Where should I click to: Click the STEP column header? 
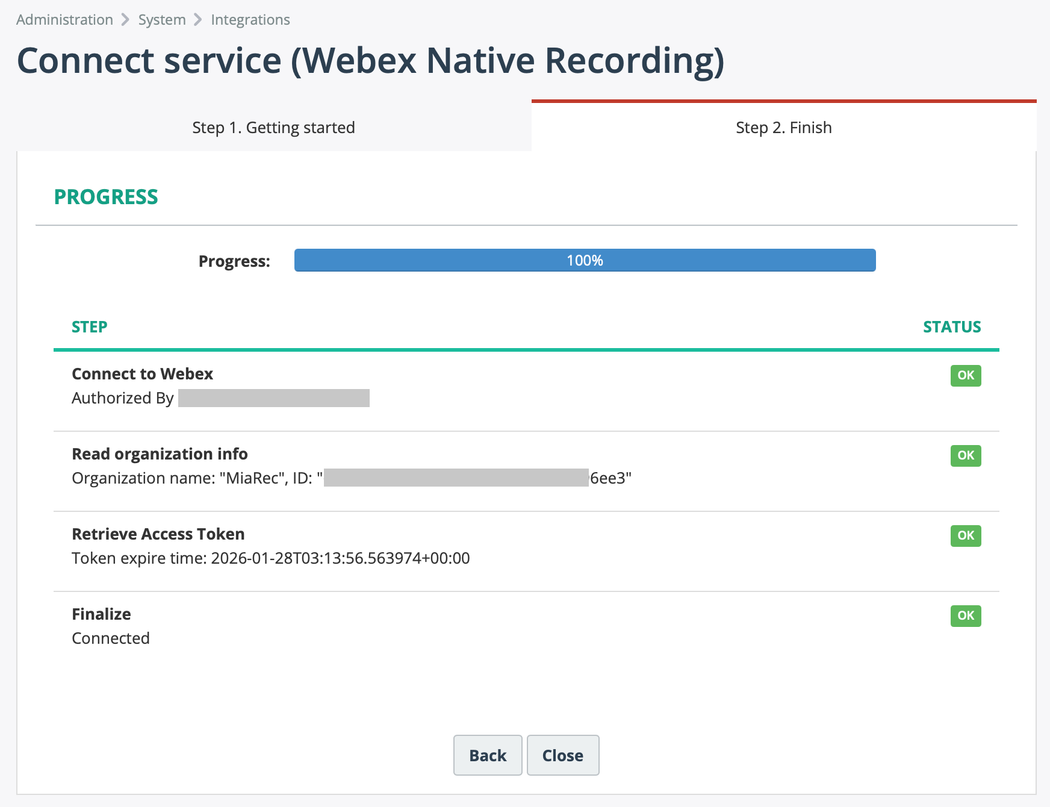pyautogui.click(x=89, y=326)
